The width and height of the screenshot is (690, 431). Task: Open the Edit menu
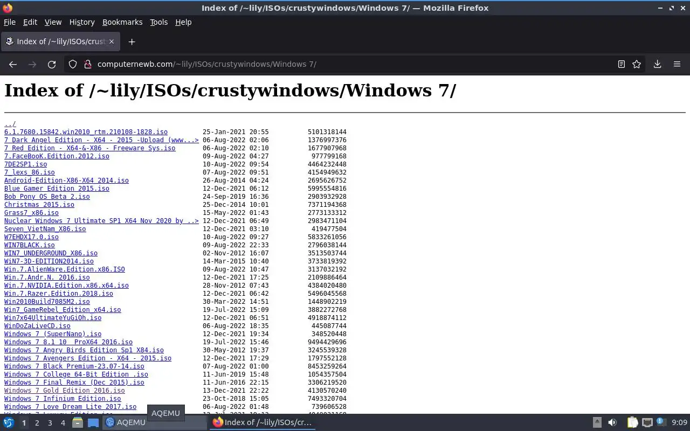coord(30,22)
